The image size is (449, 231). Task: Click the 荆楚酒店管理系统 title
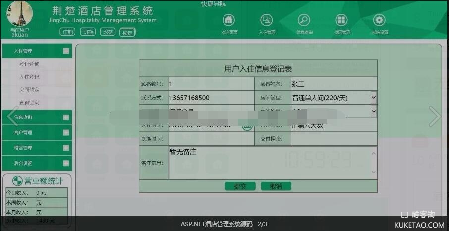[x=103, y=11]
